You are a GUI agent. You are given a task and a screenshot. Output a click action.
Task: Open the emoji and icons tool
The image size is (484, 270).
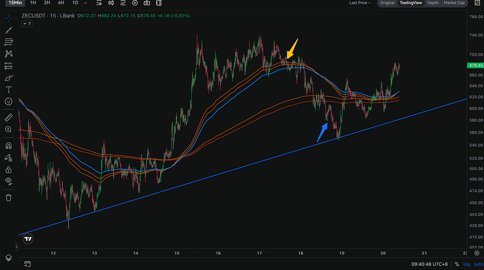9,101
